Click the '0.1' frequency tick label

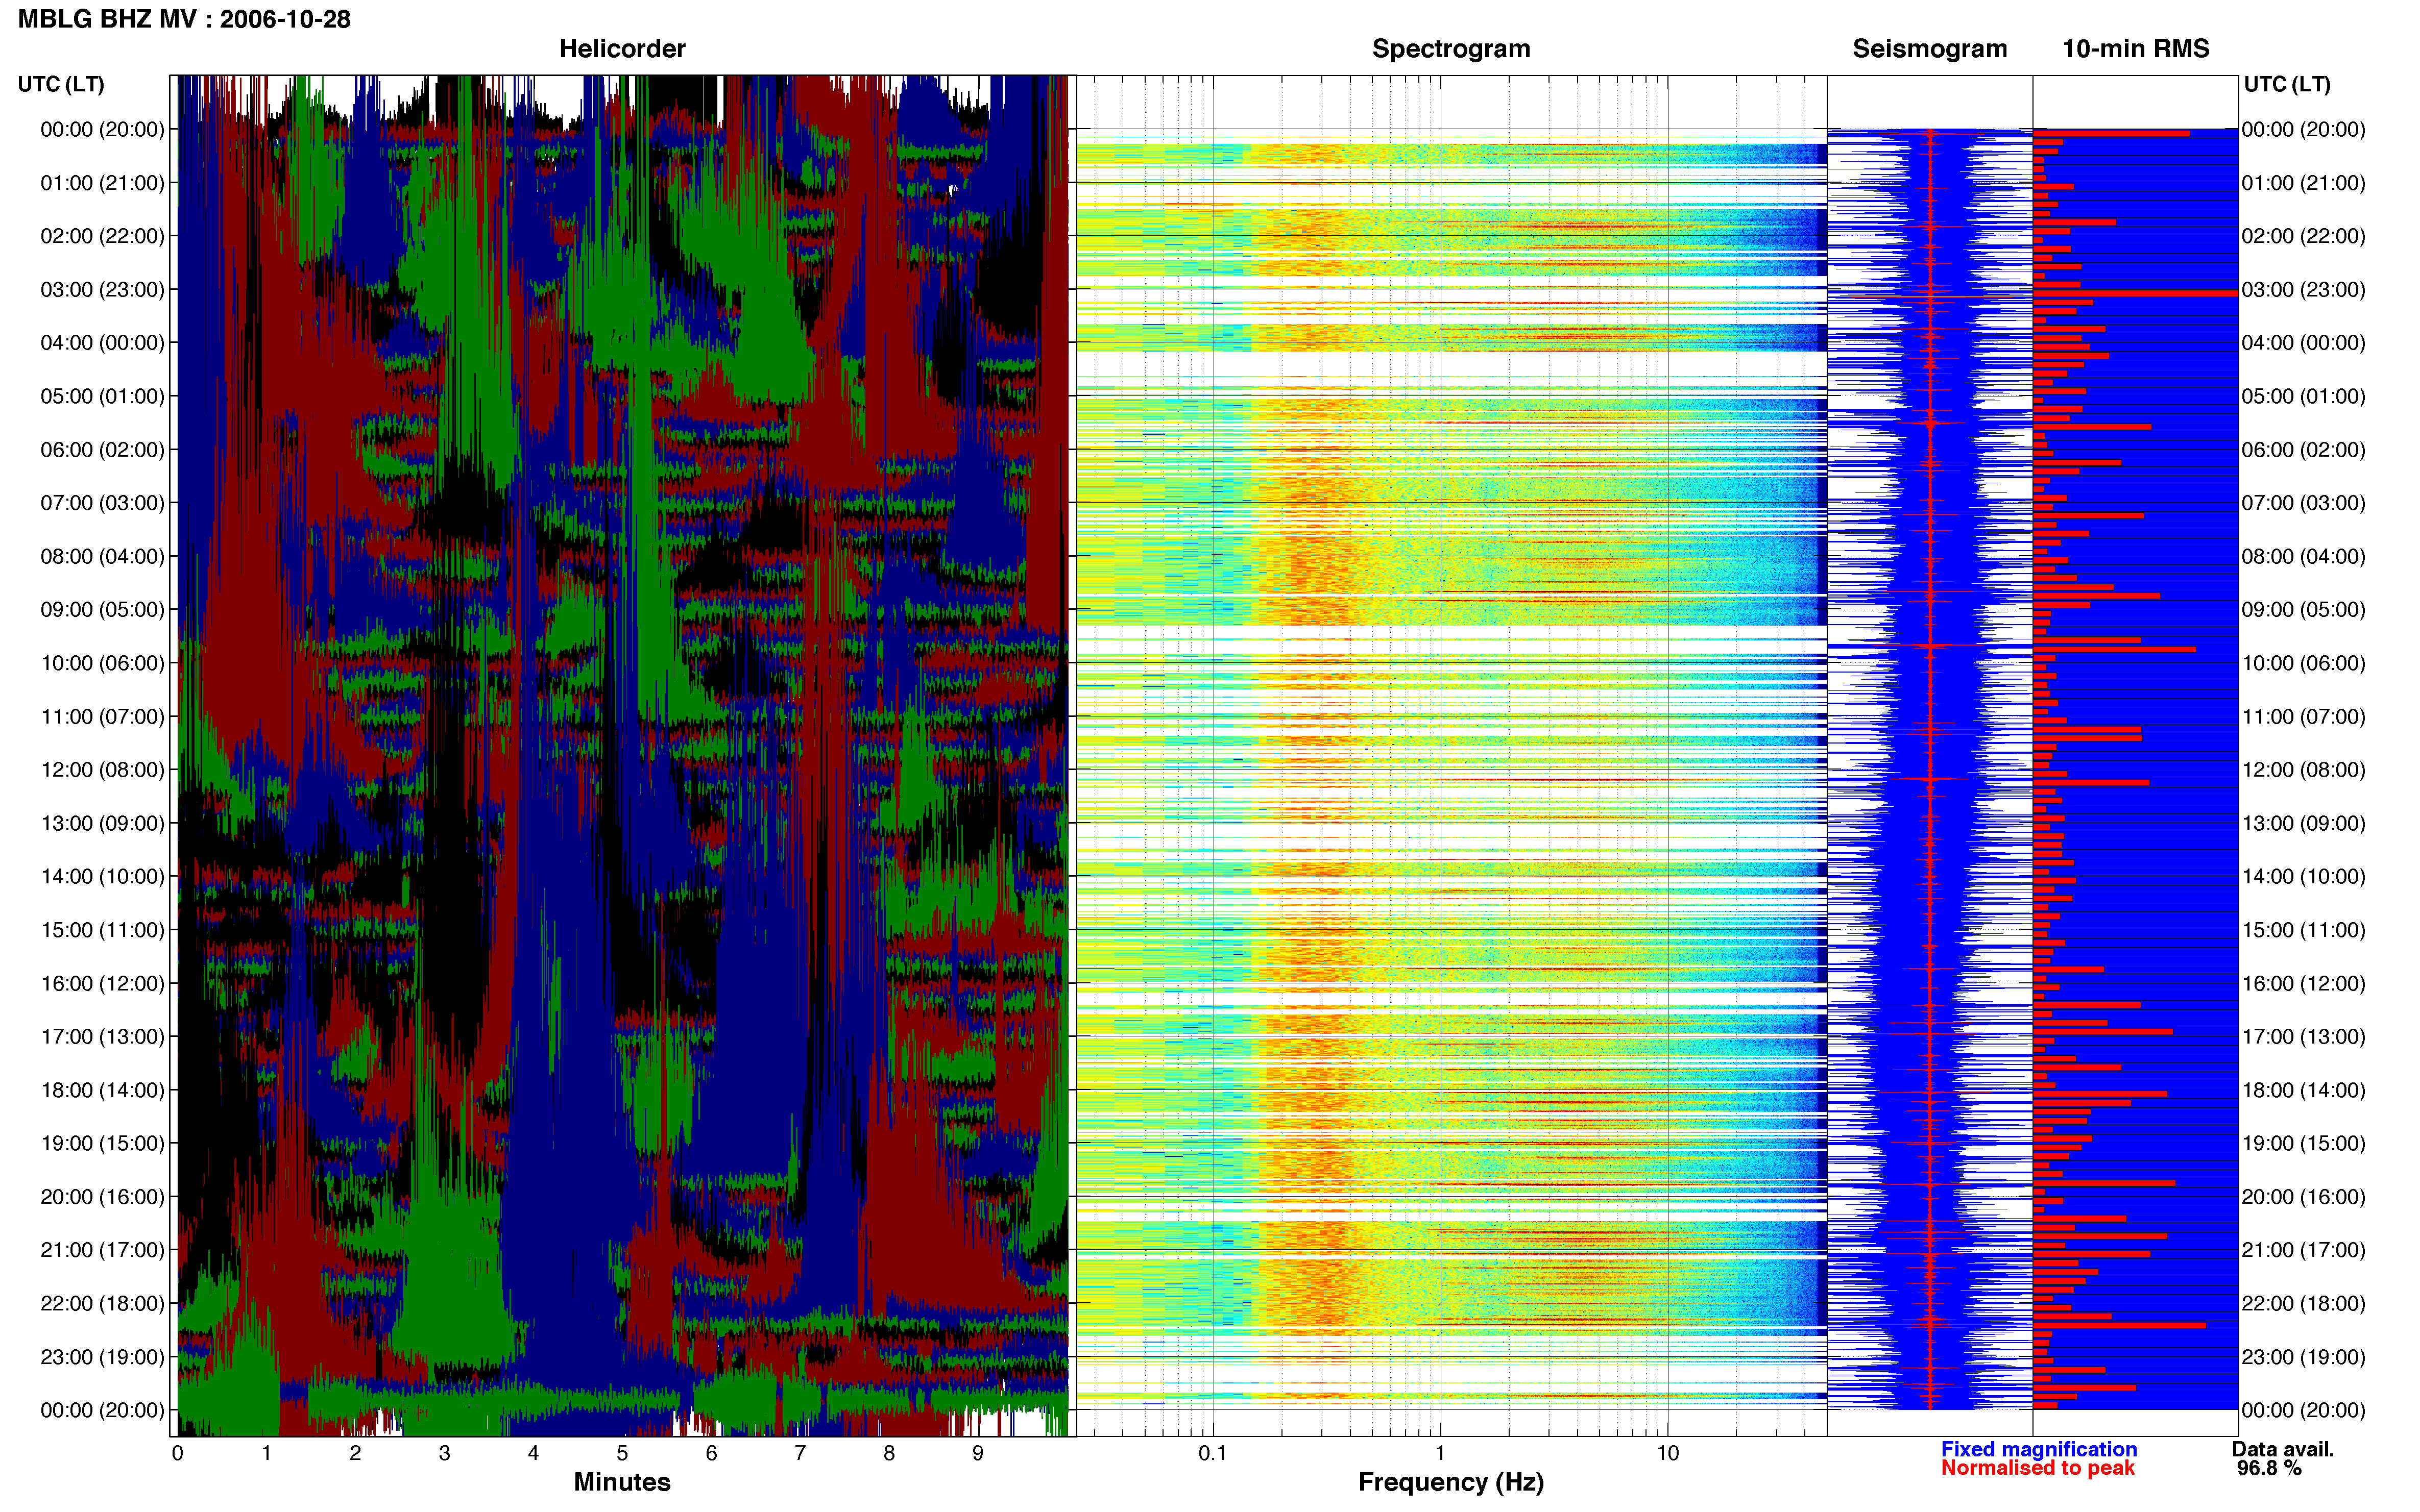click(x=1213, y=1453)
